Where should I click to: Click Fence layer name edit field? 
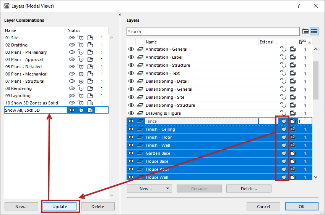coord(201,121)
